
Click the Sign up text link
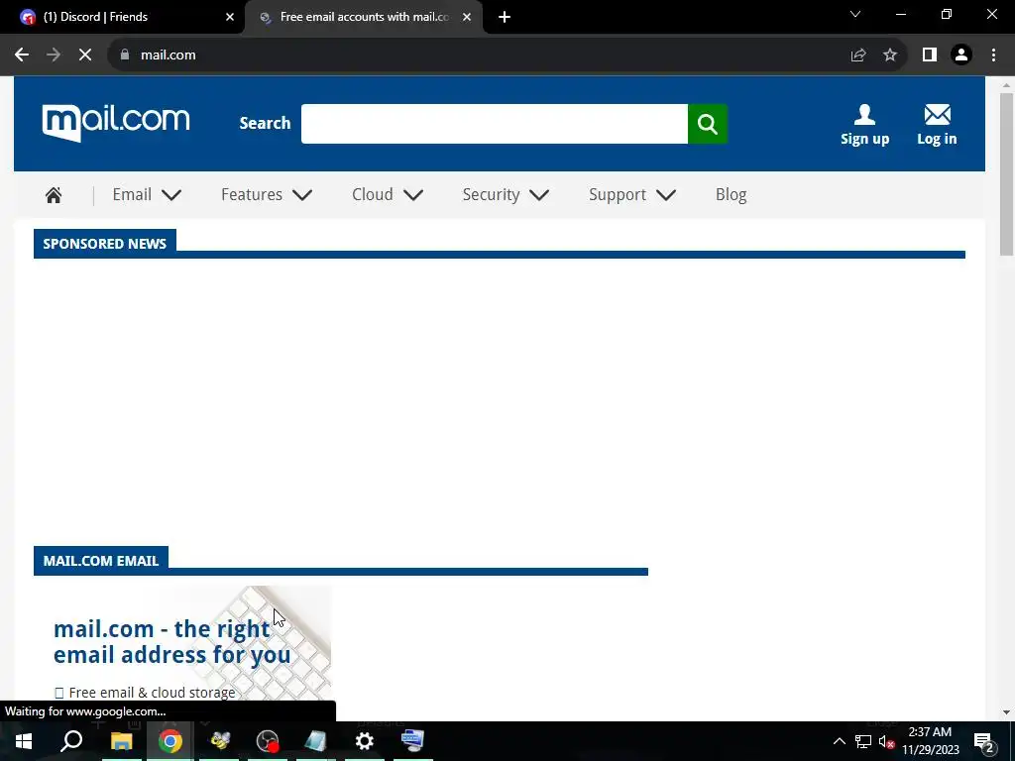[864, 139]
